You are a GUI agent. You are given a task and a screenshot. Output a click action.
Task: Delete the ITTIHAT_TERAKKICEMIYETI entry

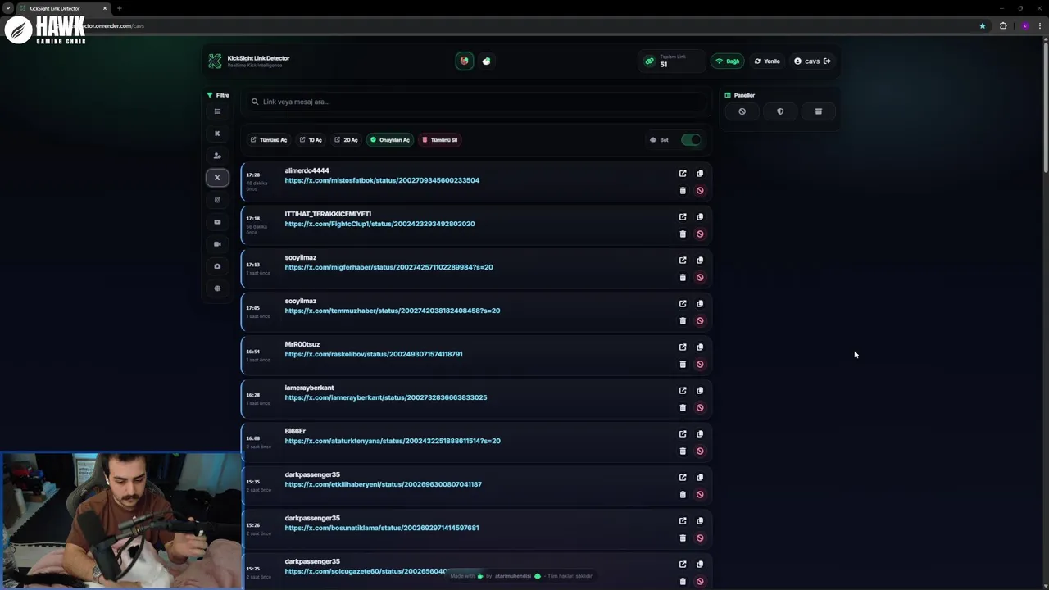tap(683, 234)
